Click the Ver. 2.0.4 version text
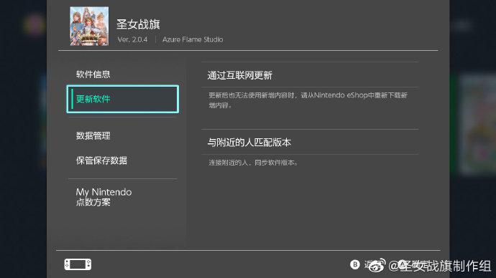The height and width of the screenshot is (278, 496). click(132, 39)
